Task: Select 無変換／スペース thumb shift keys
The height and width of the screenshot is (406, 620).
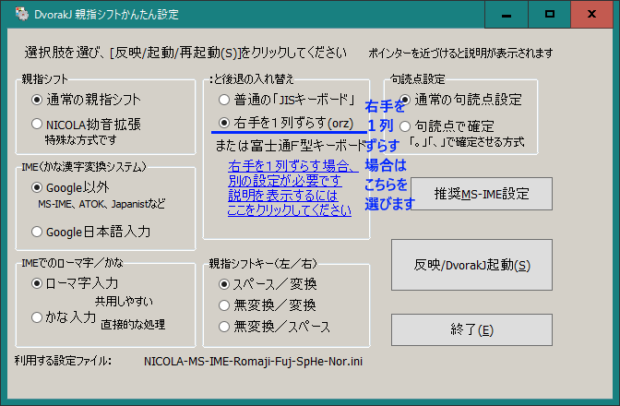Action: click(x=222, y=326)
